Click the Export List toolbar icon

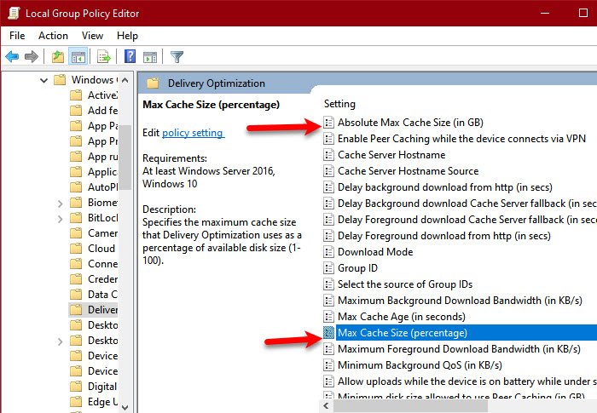103,57
